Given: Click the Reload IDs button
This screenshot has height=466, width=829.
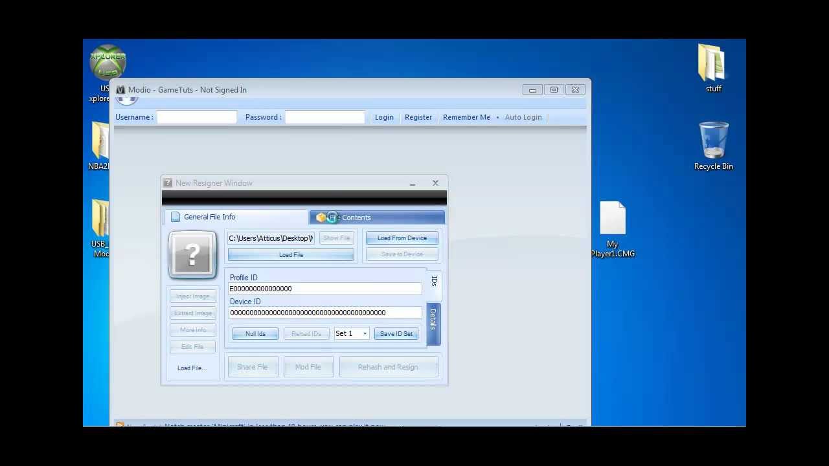Looking at the screenshot, I should (x=306, y=334).
